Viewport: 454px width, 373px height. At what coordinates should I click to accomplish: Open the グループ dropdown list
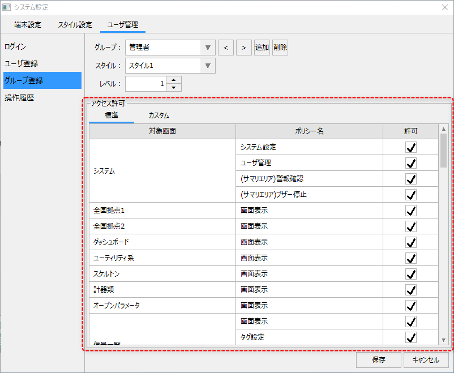(x=208, y=48)
